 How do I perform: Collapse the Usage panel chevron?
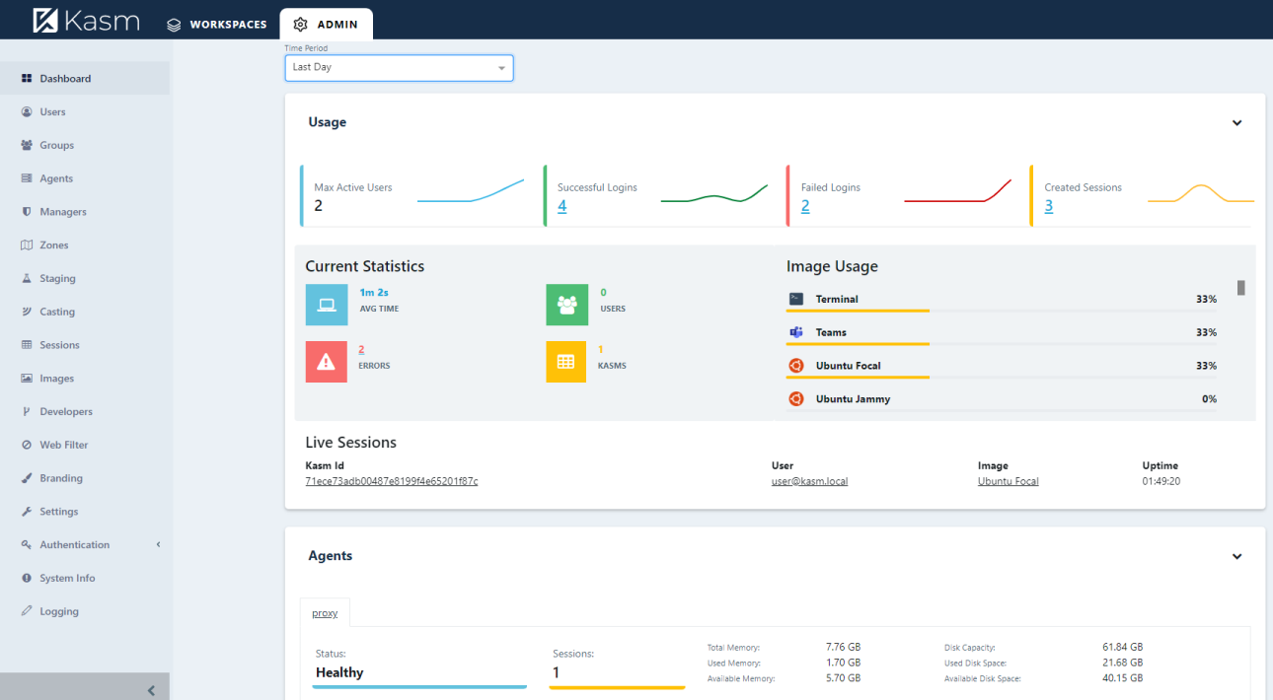point(1237,123)
